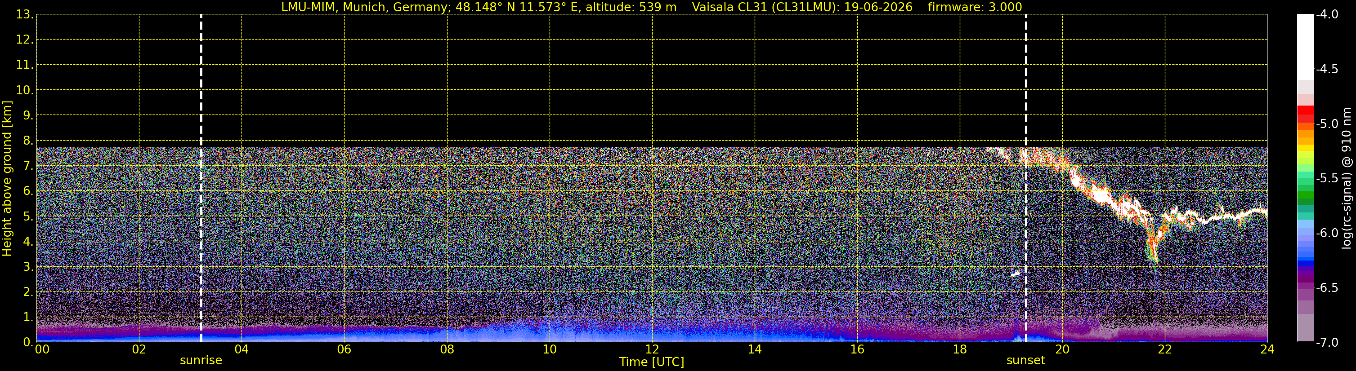1356x371 pixels.
Task: Click the red band in the colorbar
Action: point(1305,112)
